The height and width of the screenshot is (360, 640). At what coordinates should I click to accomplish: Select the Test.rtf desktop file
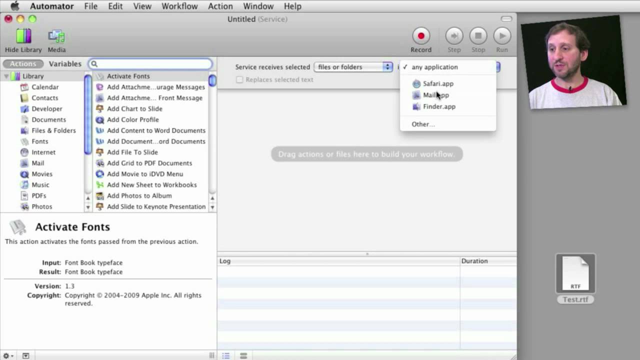pyautogui.click(x=575, y=279)
